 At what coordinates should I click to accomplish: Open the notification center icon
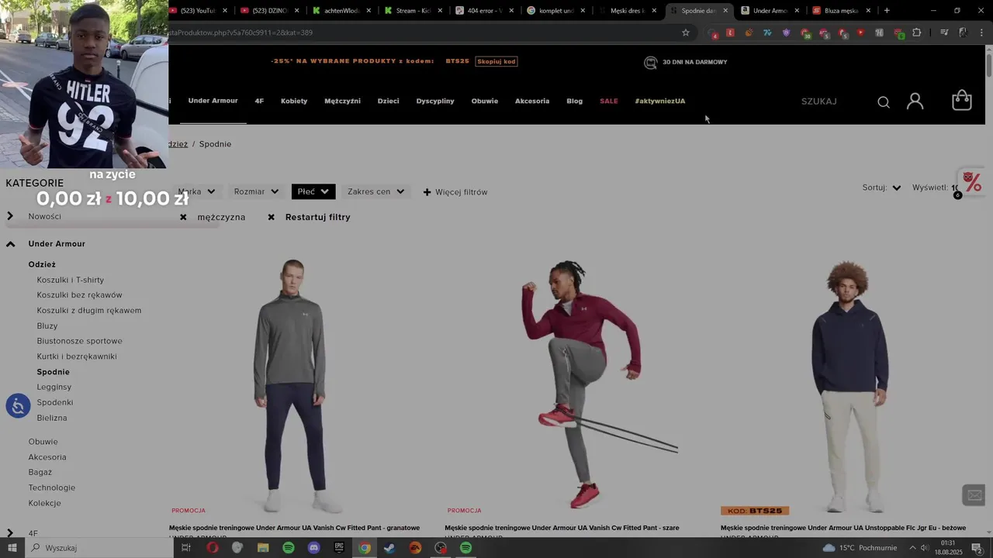coord(977,548)
